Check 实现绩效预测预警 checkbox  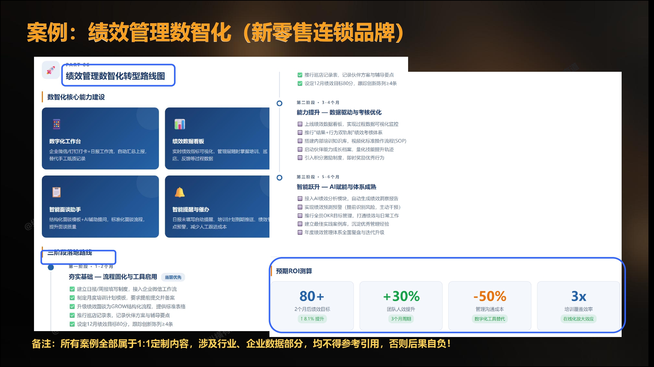coord(300,207)
